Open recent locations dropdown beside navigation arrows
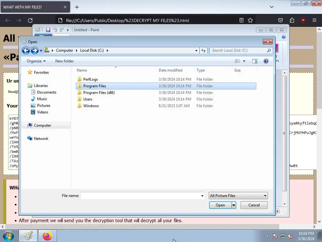 (x=41, y=51)
